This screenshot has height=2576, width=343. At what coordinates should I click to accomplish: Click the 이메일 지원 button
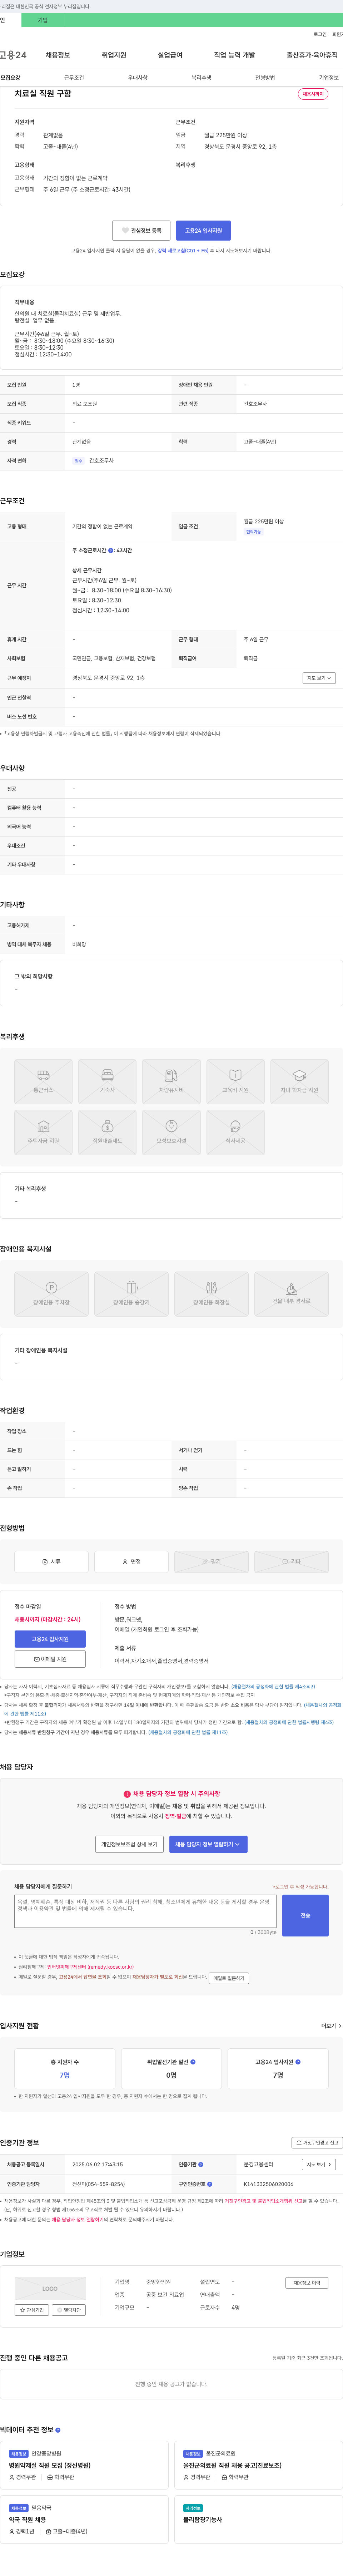coord(50,1659)
